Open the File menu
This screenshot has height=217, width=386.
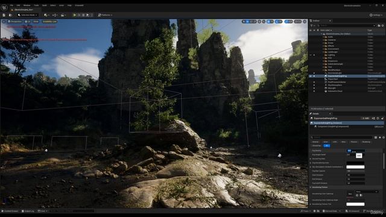[x=11, y=5]
